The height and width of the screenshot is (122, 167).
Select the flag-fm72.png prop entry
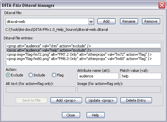pos(84,54)
